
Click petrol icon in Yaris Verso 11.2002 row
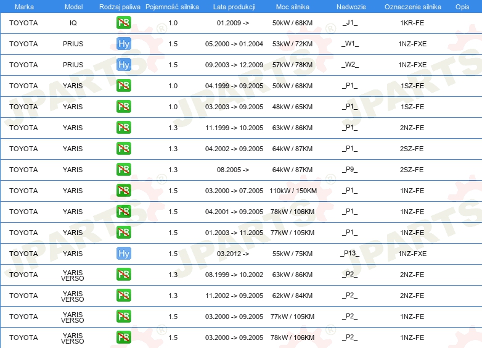pos(123,295)
